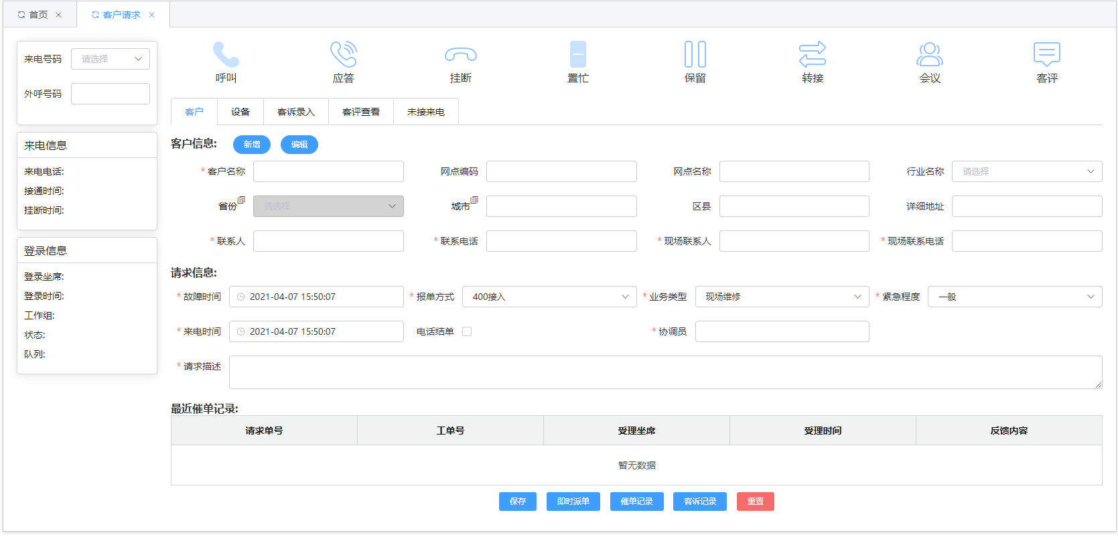The image size is (1118, 537).
Task: Tick the 电话结单 checkbox
Action: (x=467, y=331)
